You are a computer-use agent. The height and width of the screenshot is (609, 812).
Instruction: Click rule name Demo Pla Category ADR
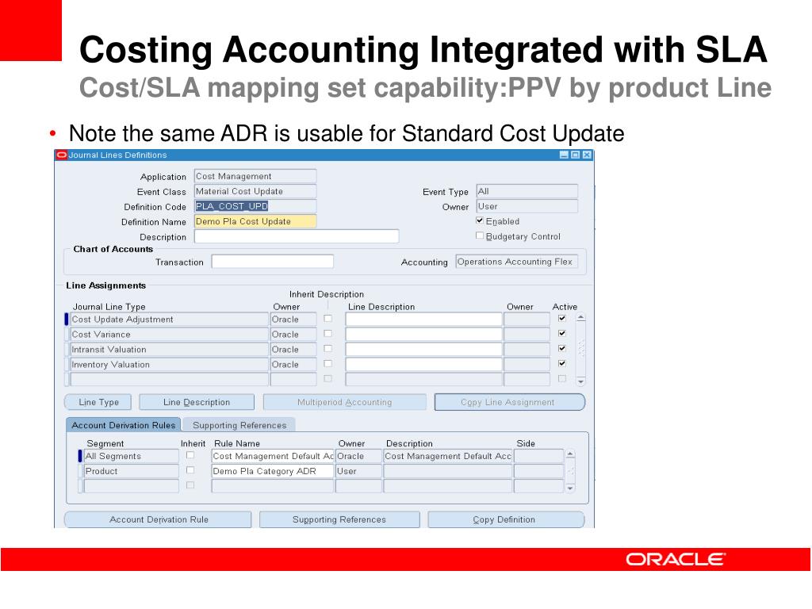coord(273,471)
